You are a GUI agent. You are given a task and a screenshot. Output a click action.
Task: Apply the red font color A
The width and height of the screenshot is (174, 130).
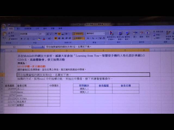click(44, 39)
